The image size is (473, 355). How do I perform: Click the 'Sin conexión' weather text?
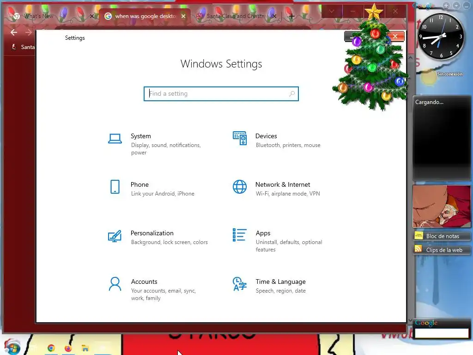pyautogui.click(x=450, y=74)
